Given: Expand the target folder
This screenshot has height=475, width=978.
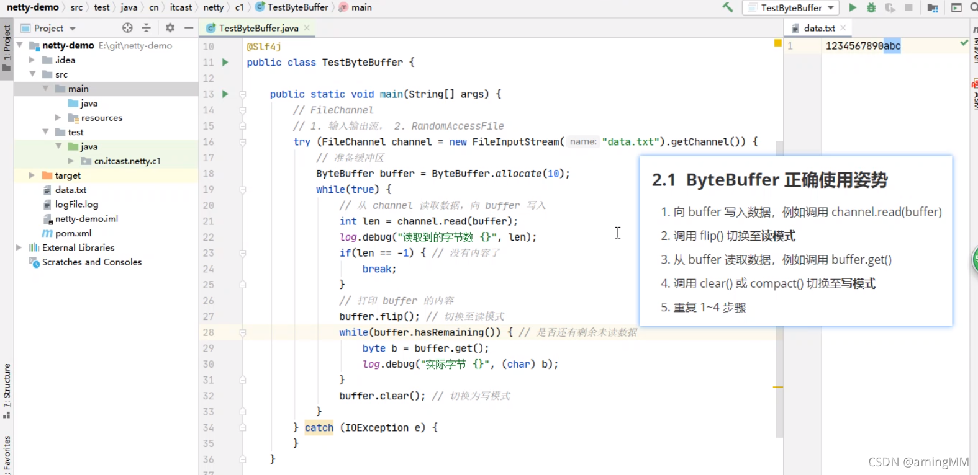Looking at the screenshot, I should [x=32, y=175].
